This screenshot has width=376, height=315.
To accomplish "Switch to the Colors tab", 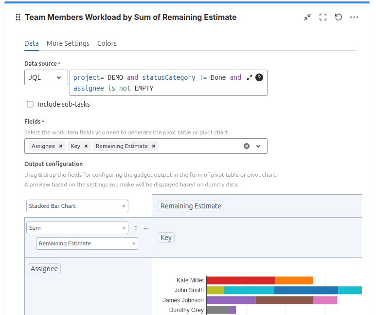I will pyautogui.click(x=107, y=43).
